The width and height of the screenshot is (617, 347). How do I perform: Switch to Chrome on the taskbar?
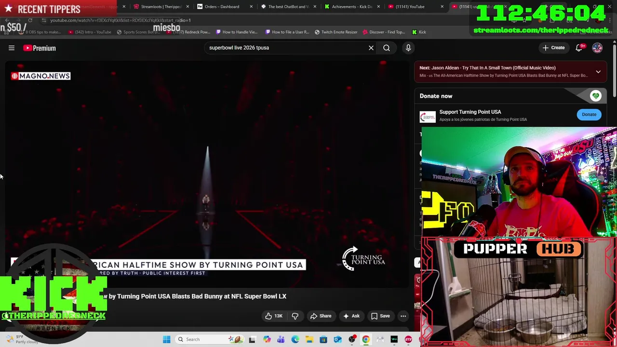coord(366,339)
